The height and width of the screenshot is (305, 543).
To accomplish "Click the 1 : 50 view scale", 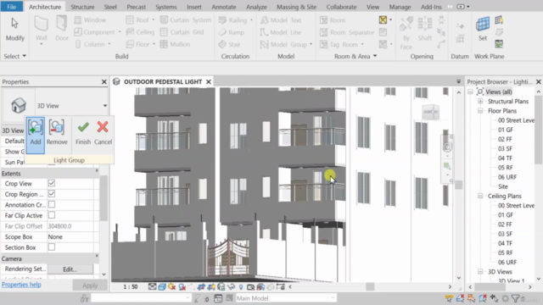I will coord(131,286).
